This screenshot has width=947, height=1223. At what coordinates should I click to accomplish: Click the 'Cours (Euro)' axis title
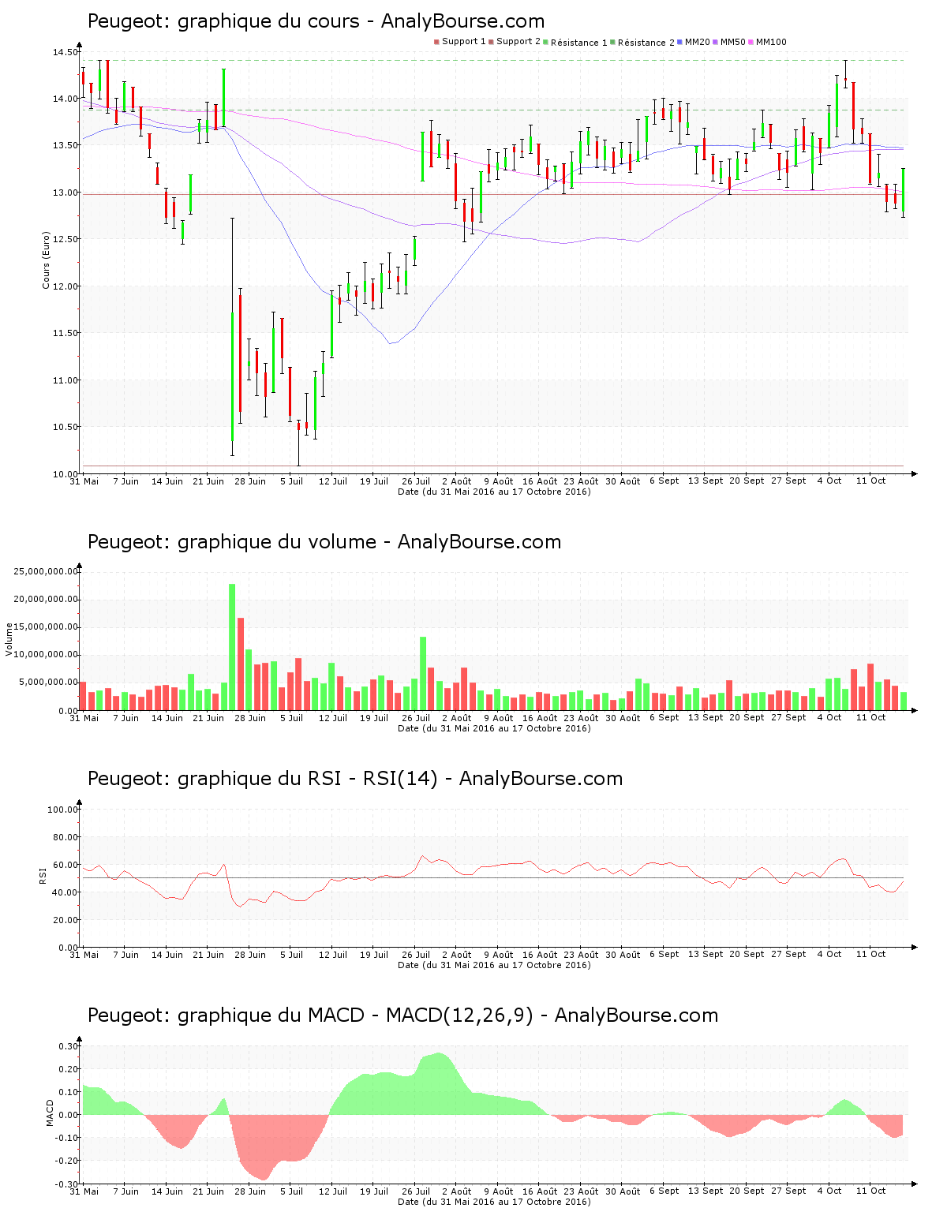(46, 260)
